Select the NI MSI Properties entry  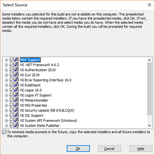[34, 105]
